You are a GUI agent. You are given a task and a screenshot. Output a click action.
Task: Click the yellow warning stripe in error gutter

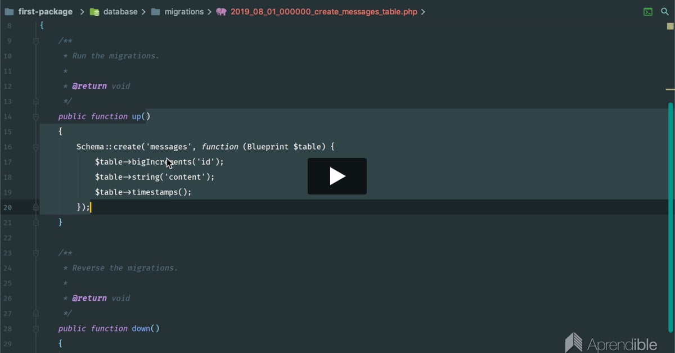pos(670,89)
